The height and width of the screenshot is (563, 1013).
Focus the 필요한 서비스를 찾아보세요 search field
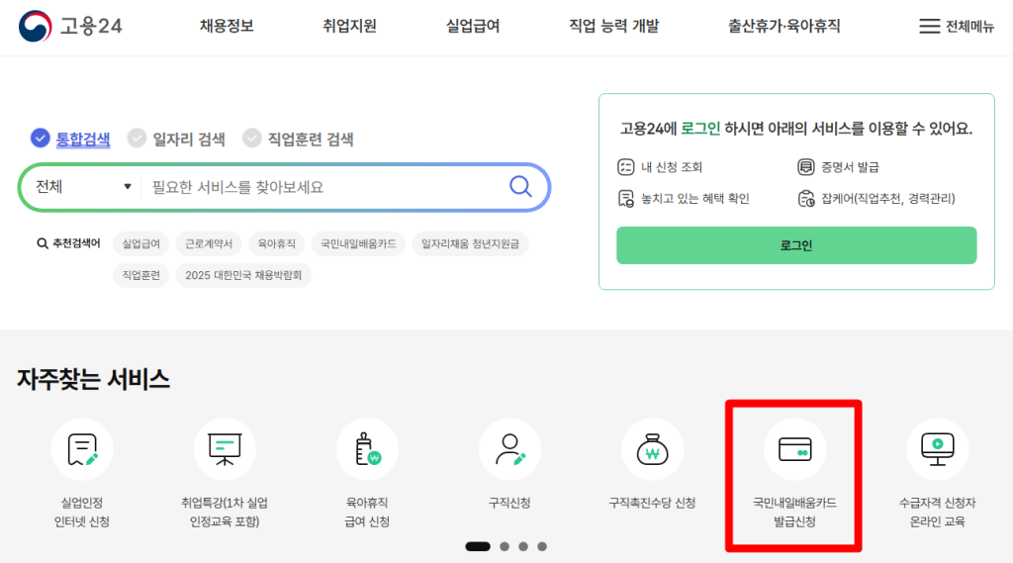tap(323, 187)
